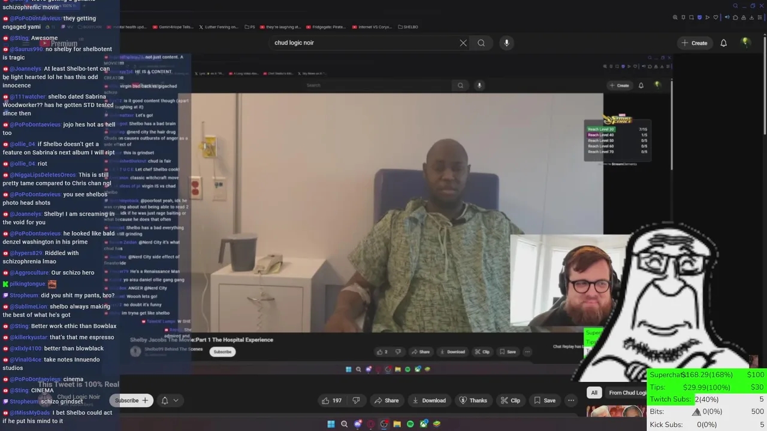The width and height of the screenshot is (767, 431).
Task: Click Download on the inner Shelby Jacobs video
Action: pos(452,352)
